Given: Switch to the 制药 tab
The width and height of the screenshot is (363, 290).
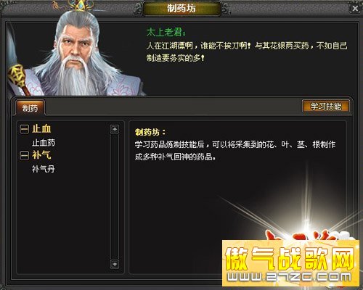Looking at the screenshot, I should pos(30,108).
